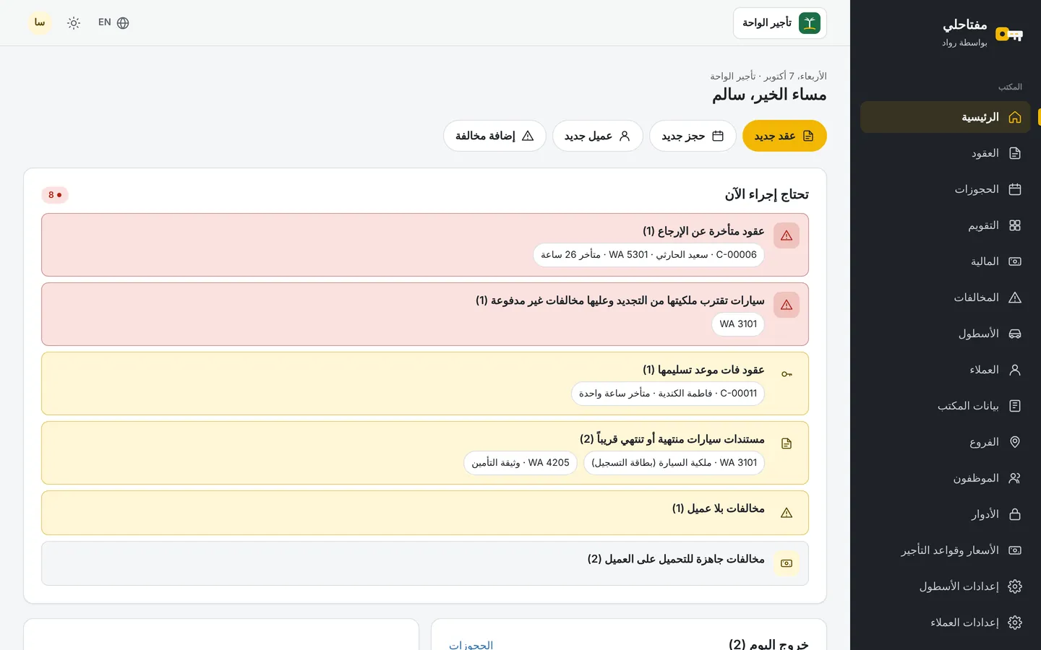
Task: Open the مخالفات جاهزة للتحميل على العميل row
Action: click(x=425, y=563)
